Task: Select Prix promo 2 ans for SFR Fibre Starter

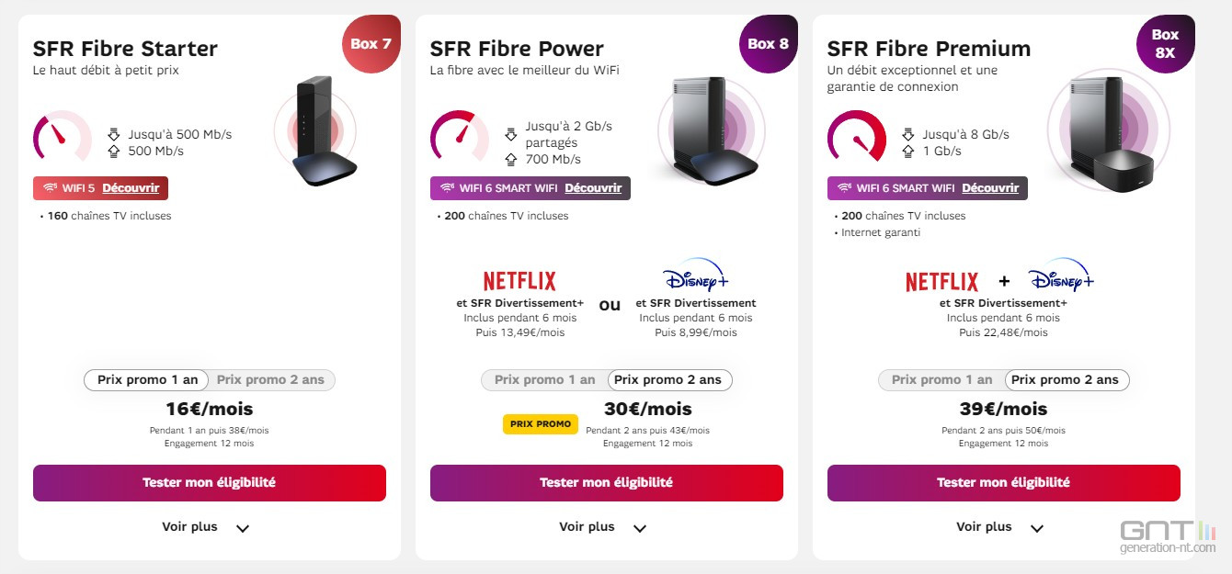Action: click(270, 379)
